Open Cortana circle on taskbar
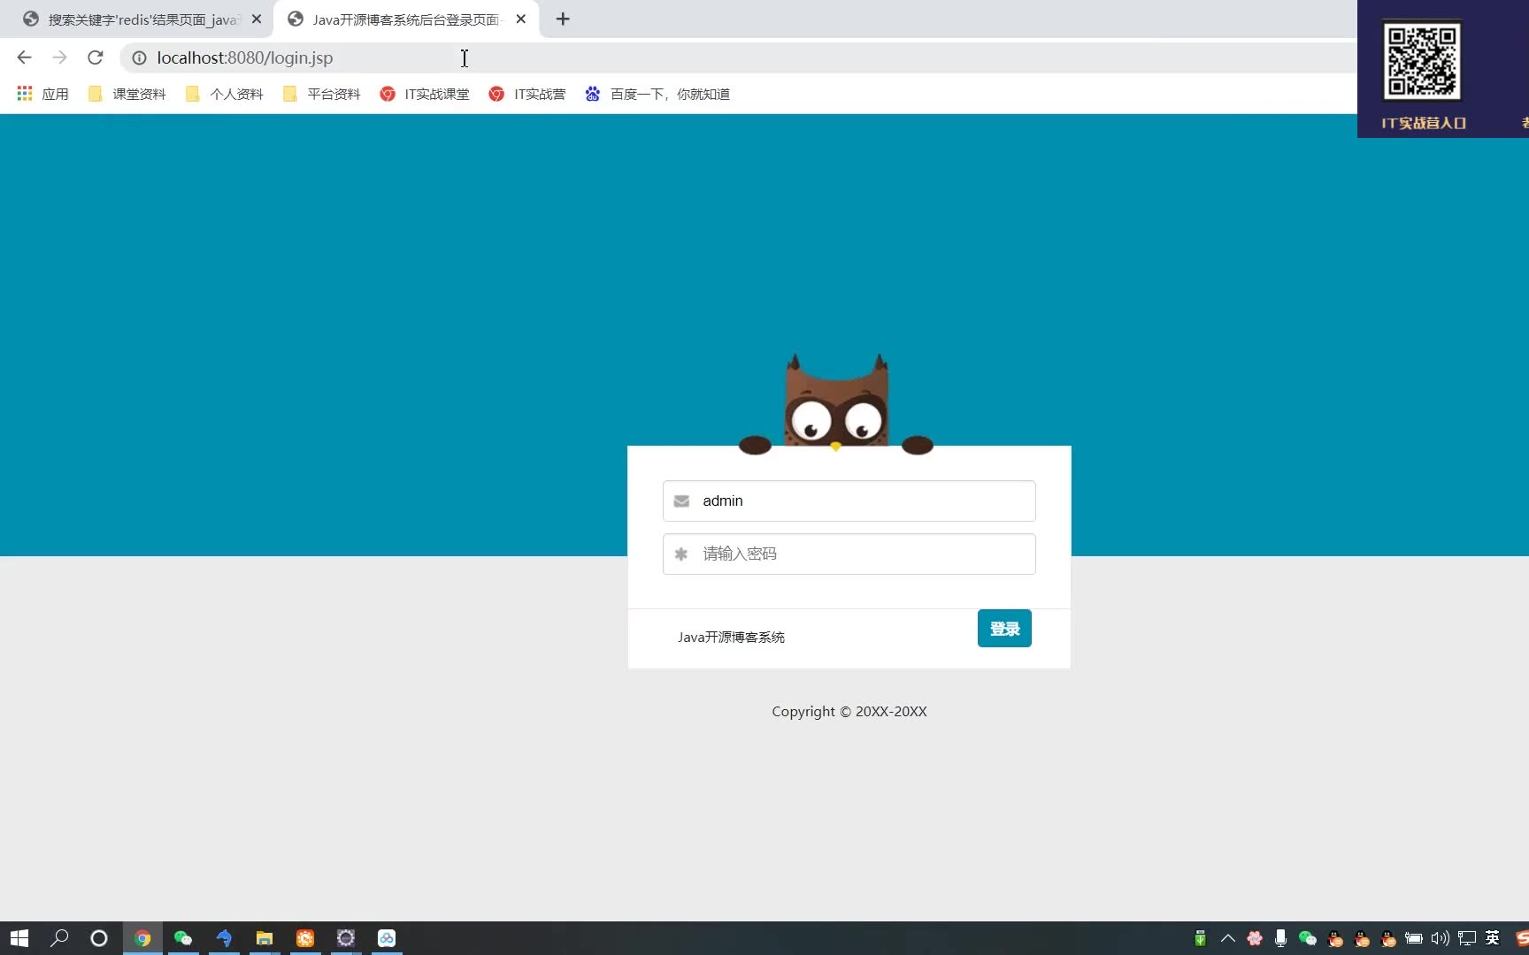 99,938
